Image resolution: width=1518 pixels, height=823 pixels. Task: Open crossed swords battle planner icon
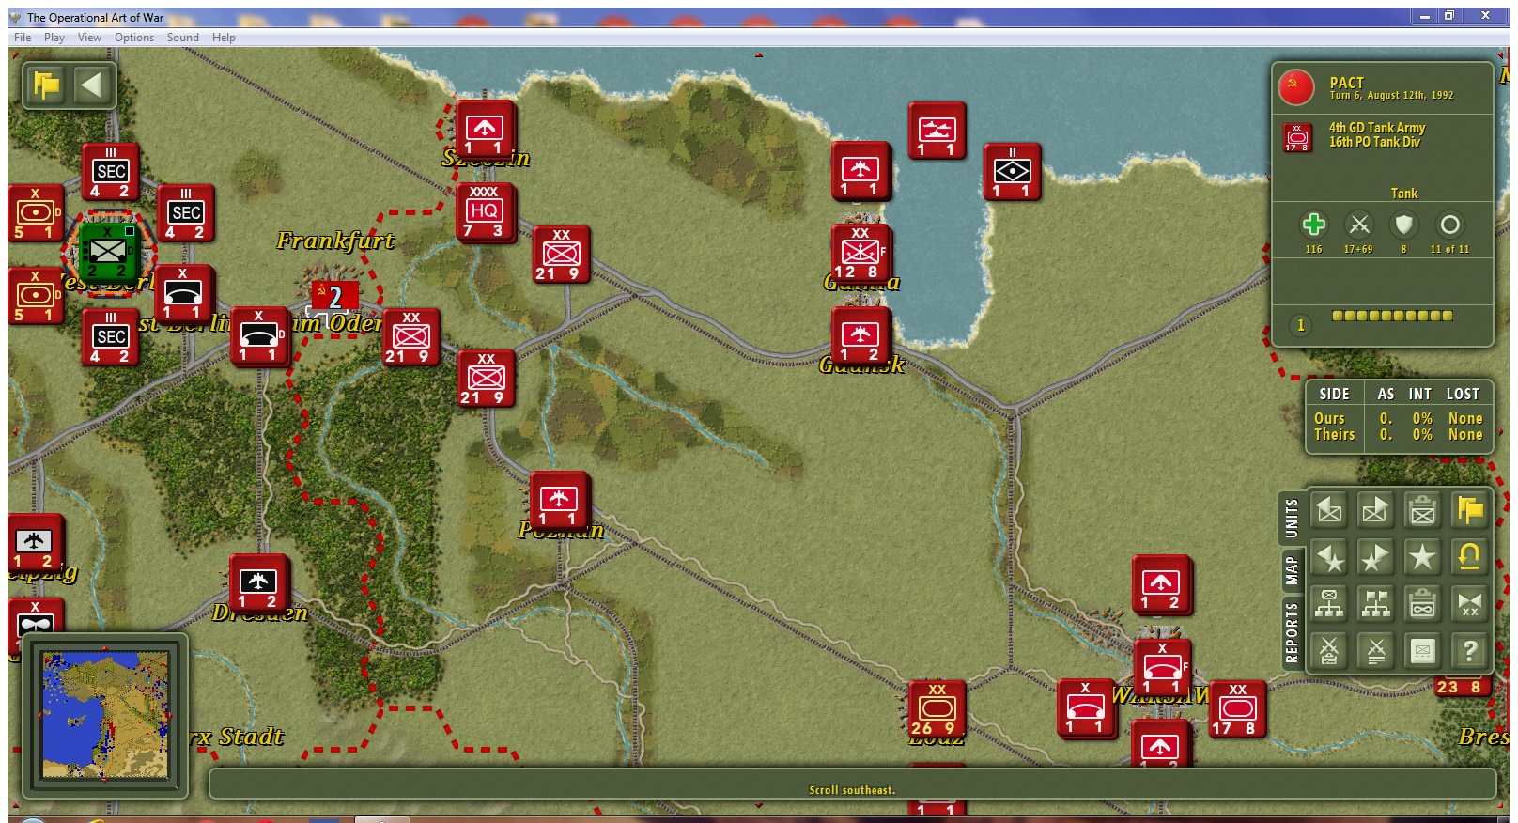1329,650
